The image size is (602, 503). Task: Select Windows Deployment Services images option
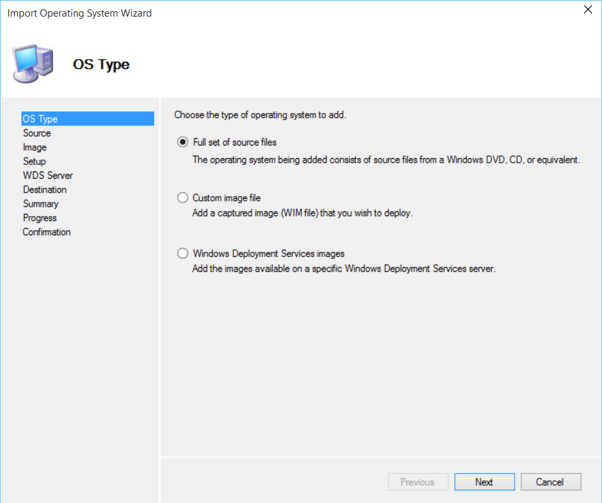click(183, 254)
